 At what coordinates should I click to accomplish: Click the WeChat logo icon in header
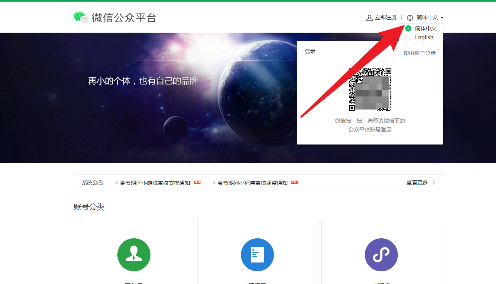(x=81, y=17)
